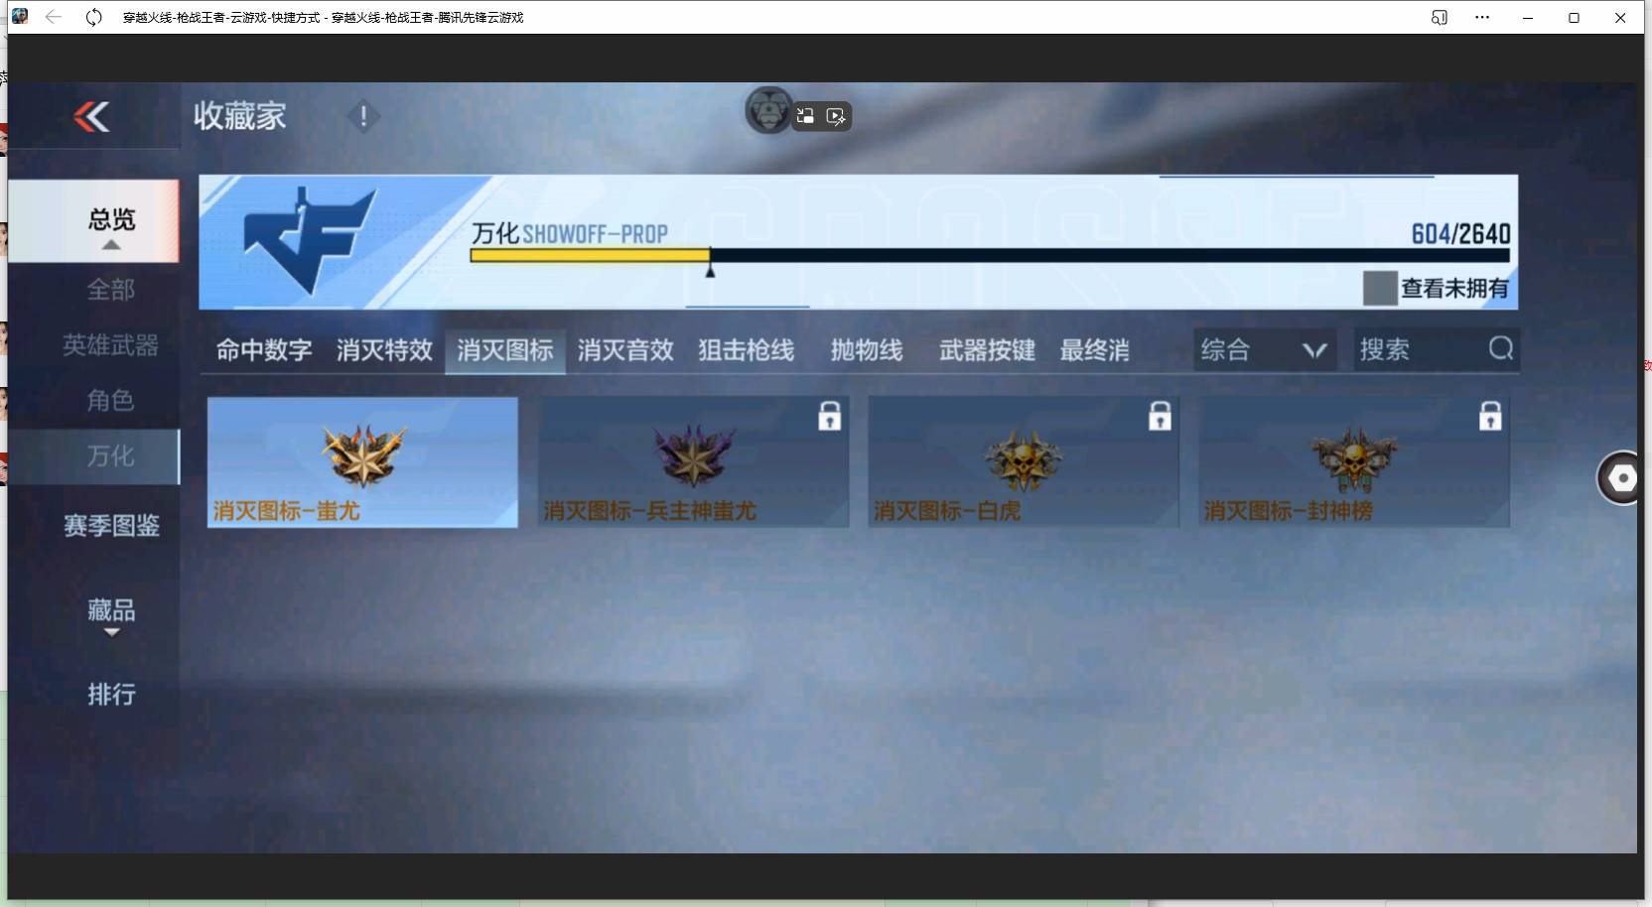Image resolution: width=1652 pixels, height=907 pixels.
Task: Open 排行 in the sidebar
Action: tap(111, 694)
